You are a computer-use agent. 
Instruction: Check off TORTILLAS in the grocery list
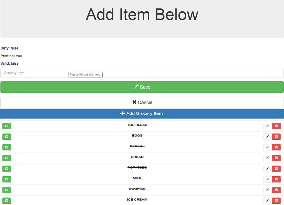(x=7, y=126)
